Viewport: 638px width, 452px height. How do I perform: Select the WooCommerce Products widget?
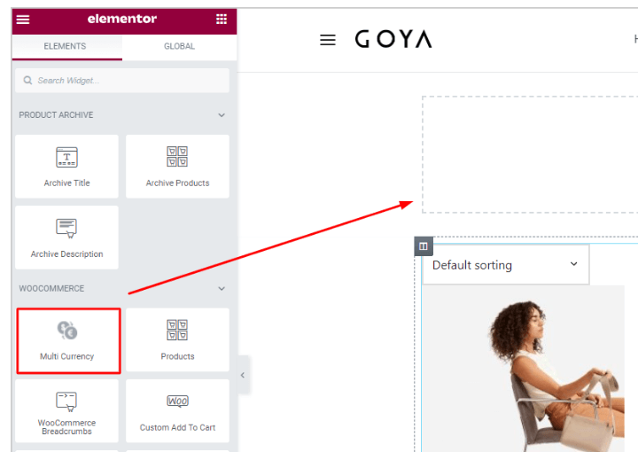tap(177, 339)
